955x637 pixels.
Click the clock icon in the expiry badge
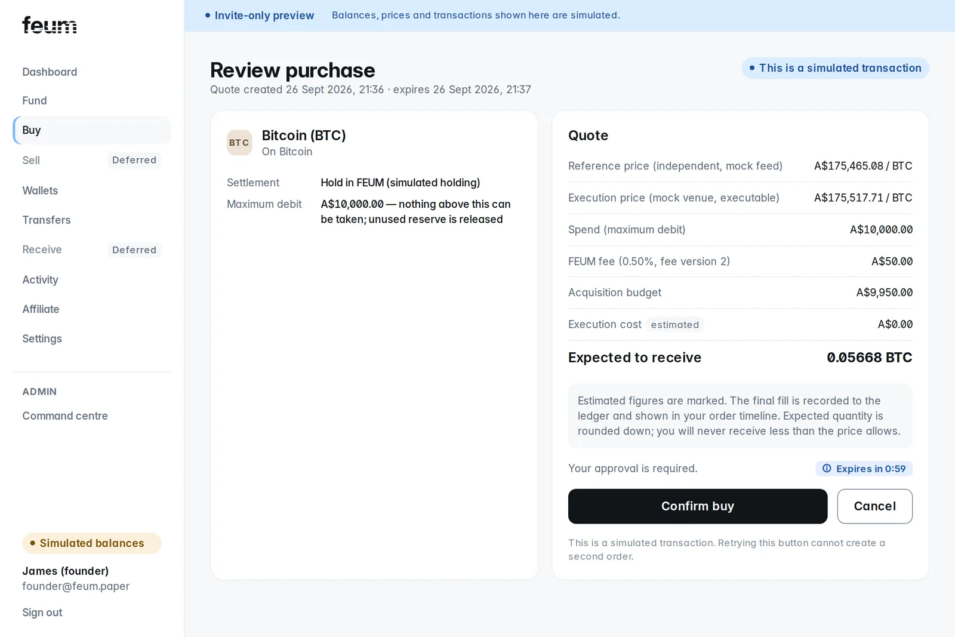(827, 469)
